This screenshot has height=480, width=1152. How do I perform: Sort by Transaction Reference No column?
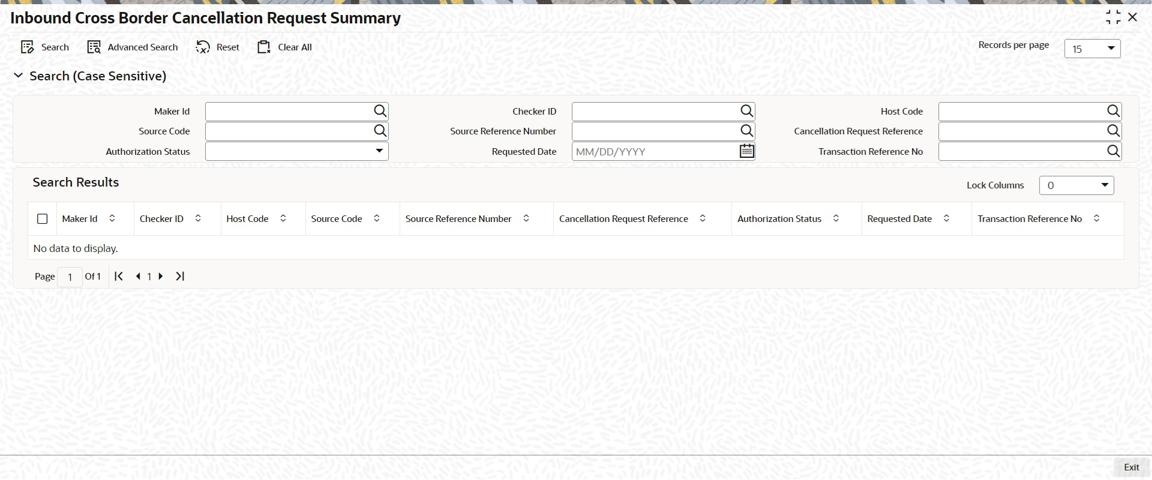point(1096,218)
